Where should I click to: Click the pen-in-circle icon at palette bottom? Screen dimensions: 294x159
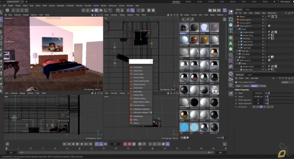point(231,94)
